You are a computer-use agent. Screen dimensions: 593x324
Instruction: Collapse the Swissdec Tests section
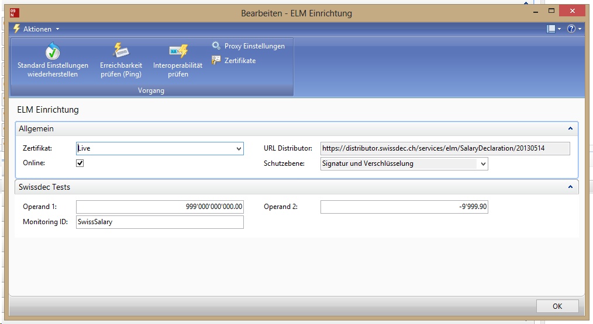pos(570,187)
